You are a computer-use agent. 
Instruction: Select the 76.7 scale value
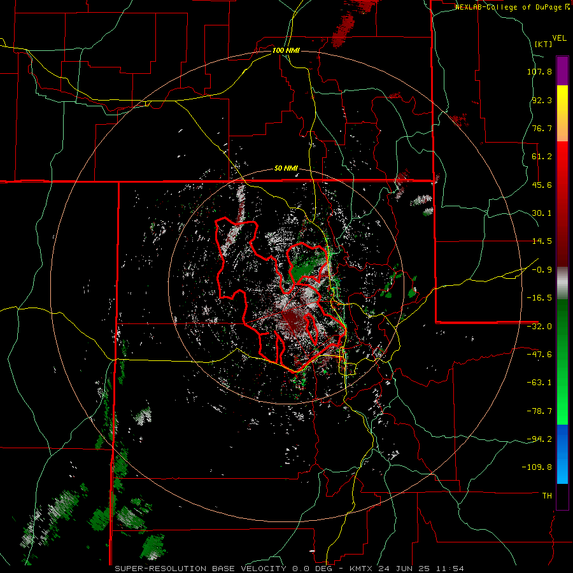click(x=542, y=128)
